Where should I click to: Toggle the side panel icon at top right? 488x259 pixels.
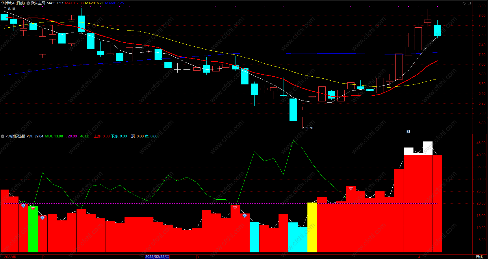click(x=470, y=3)
